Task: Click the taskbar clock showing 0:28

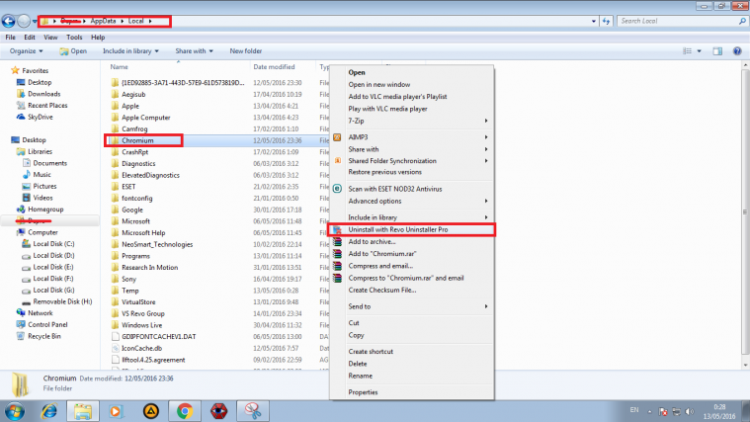Action: pyautogui.click(x=719, y=407)
